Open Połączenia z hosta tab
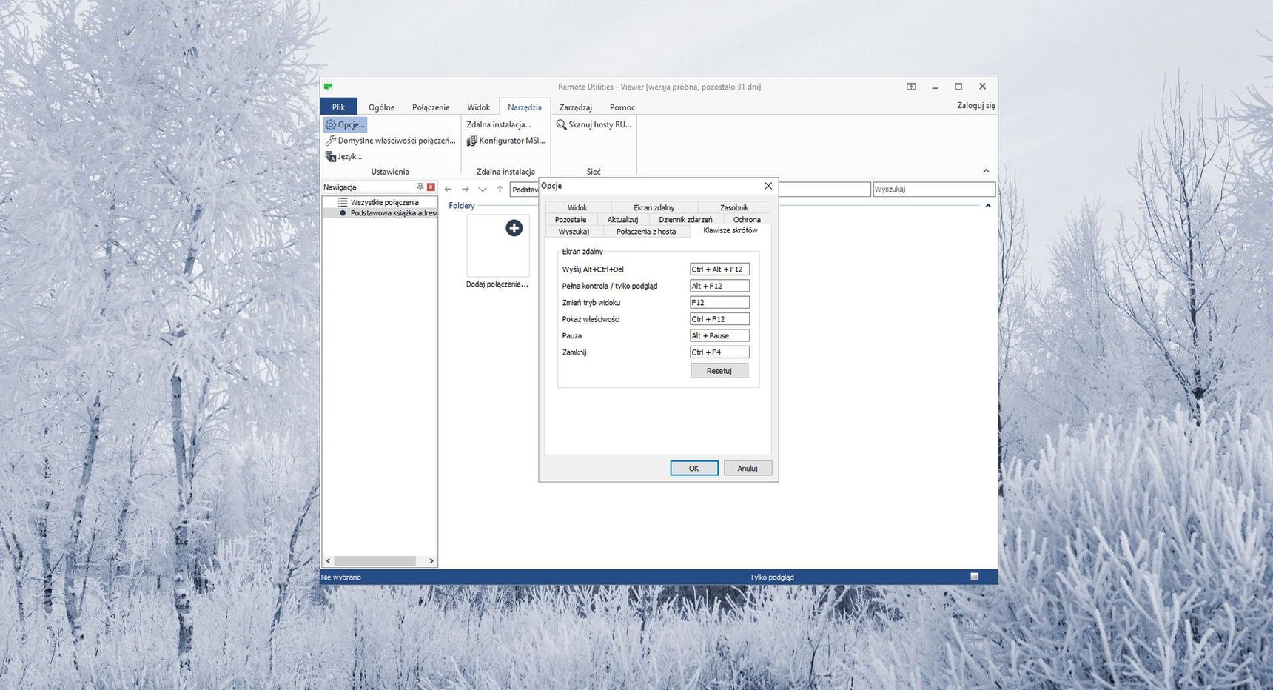Viewport: 1273px width, 690px height. pos(646,231)
